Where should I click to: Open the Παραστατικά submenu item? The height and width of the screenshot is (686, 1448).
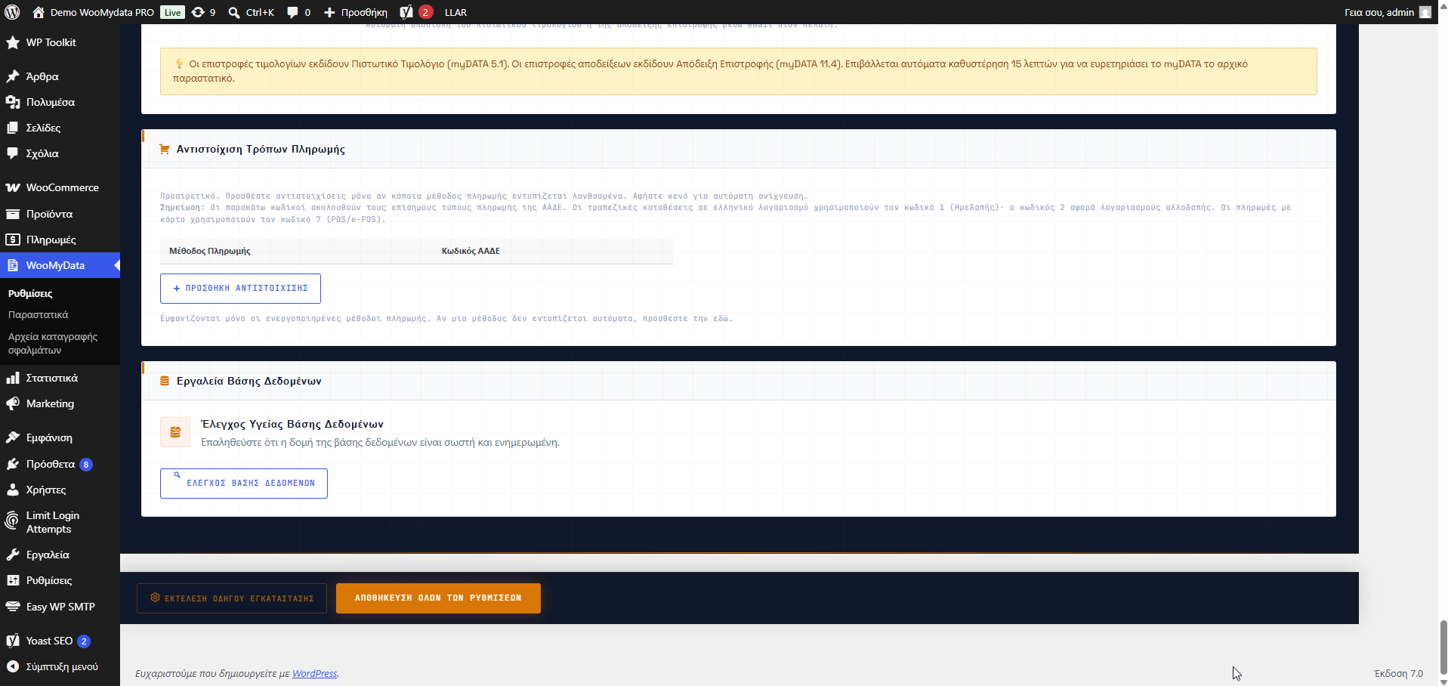coord(39,314)
